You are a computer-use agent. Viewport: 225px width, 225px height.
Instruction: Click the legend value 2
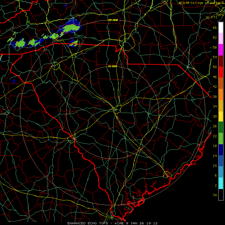[x=216, y=185]
